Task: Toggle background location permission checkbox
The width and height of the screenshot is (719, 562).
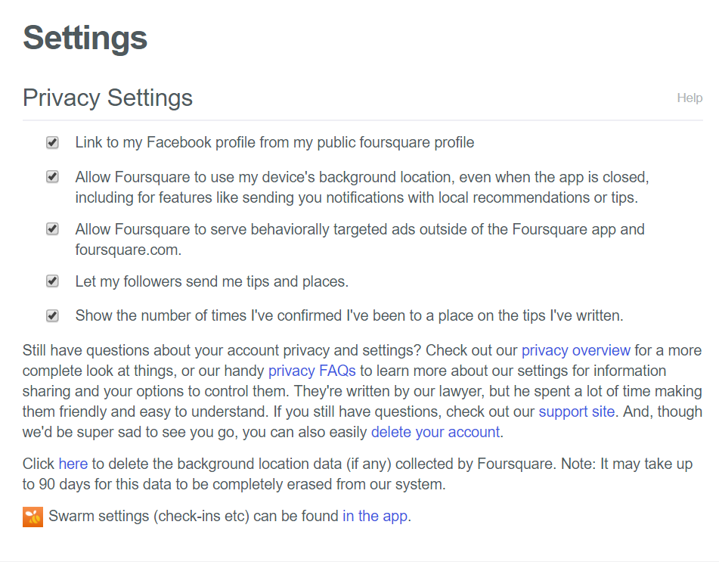Action: coord(52,177)
